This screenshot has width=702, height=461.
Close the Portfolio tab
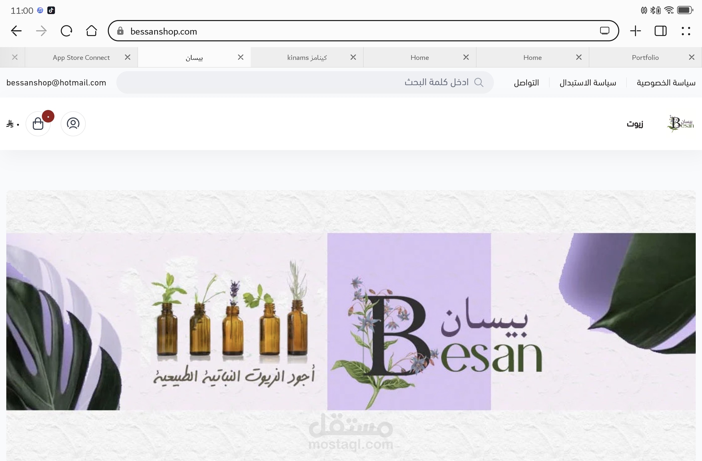point(691,57)
